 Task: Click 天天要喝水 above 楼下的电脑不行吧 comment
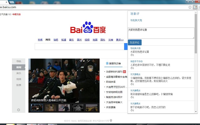pyautogui.click(x=135, y=103)
